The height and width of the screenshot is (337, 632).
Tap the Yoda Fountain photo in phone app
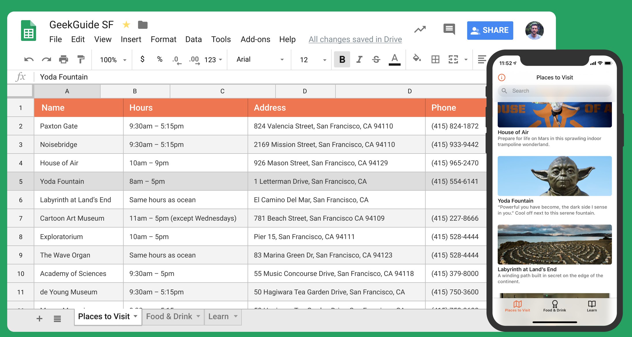click(554, 176)
